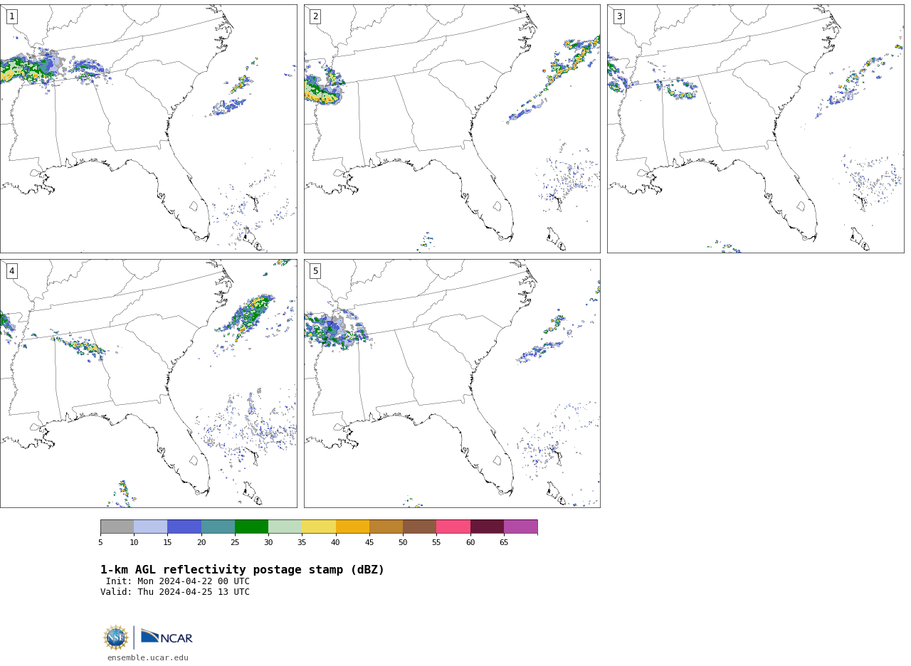The width and height of the screenshot is (911, 666).
Task: Click the panel label number 1
Action: [11, 16]
